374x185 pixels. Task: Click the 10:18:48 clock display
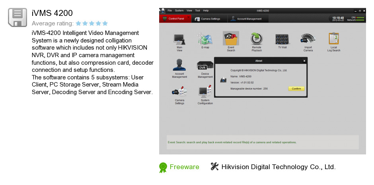click(x=338, y=18)
